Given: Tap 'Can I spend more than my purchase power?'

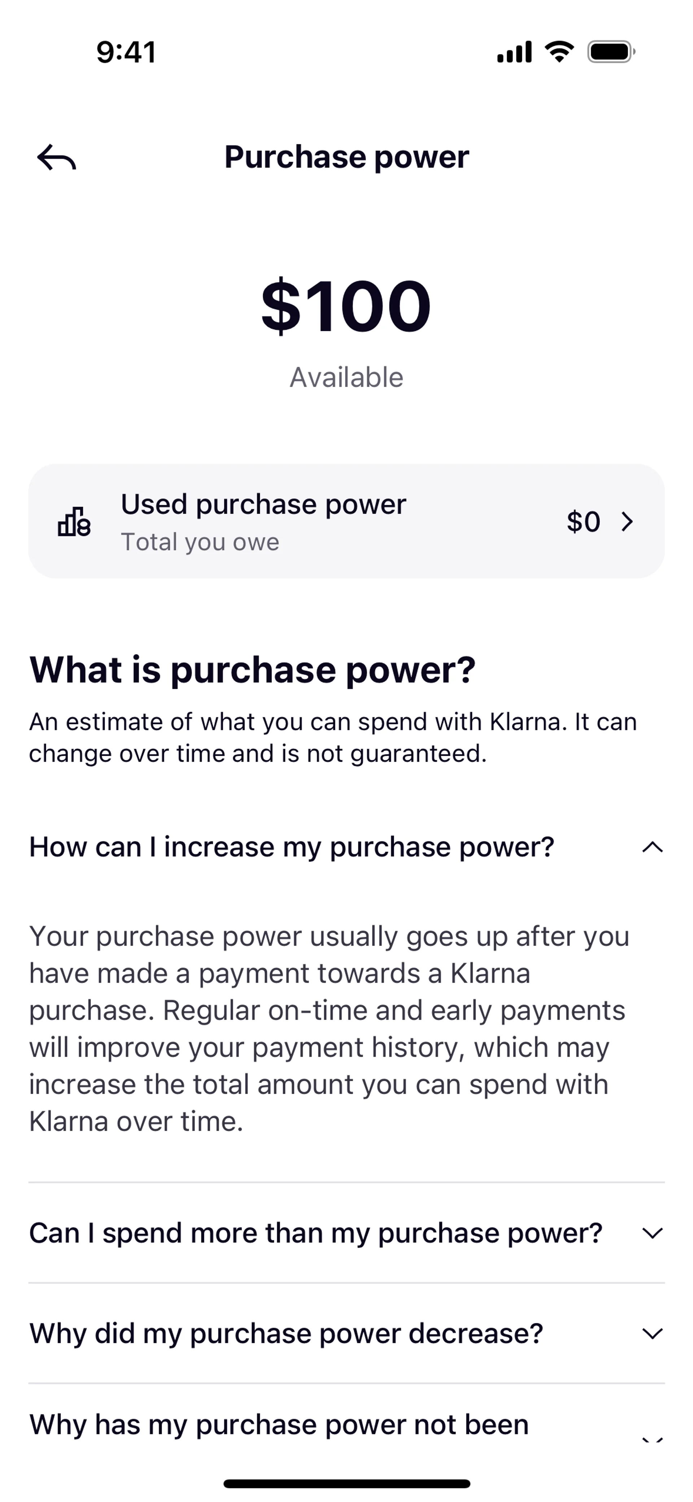Looking at the screenshot, I should coord(315,1233).
